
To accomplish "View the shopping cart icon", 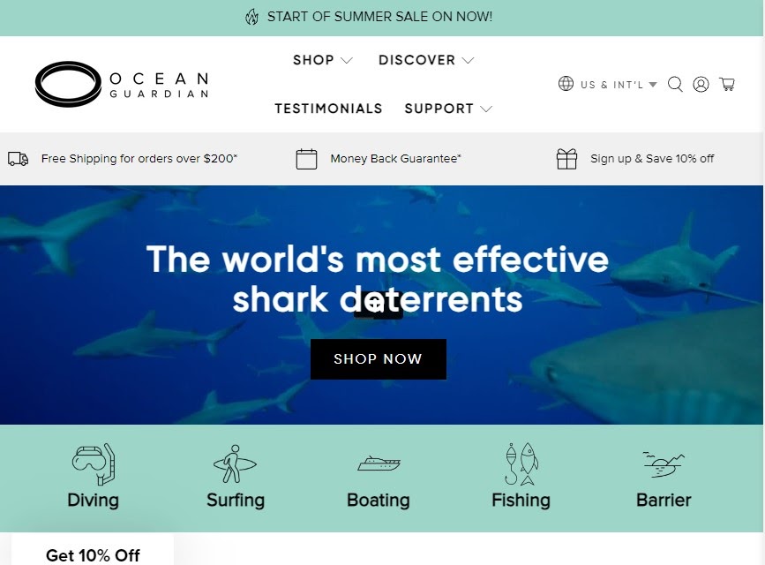I will click(727, 84).
